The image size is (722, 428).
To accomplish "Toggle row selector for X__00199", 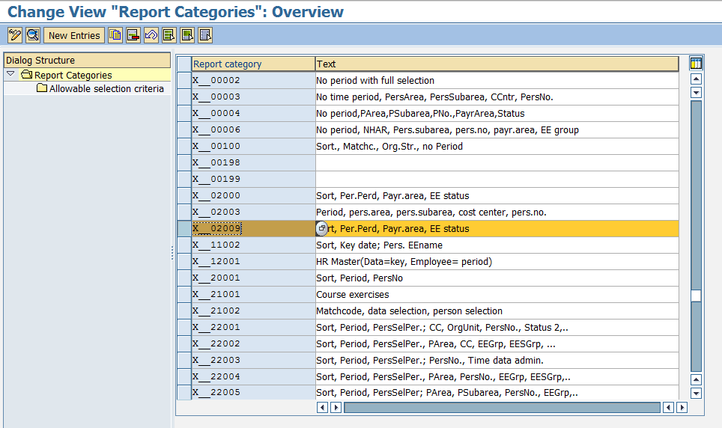I will click(184, 179).
